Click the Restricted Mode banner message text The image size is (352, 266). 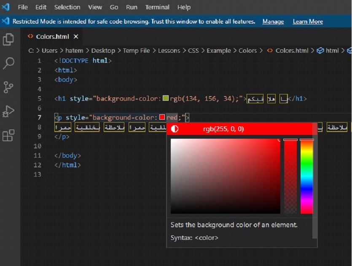[134, 21]
